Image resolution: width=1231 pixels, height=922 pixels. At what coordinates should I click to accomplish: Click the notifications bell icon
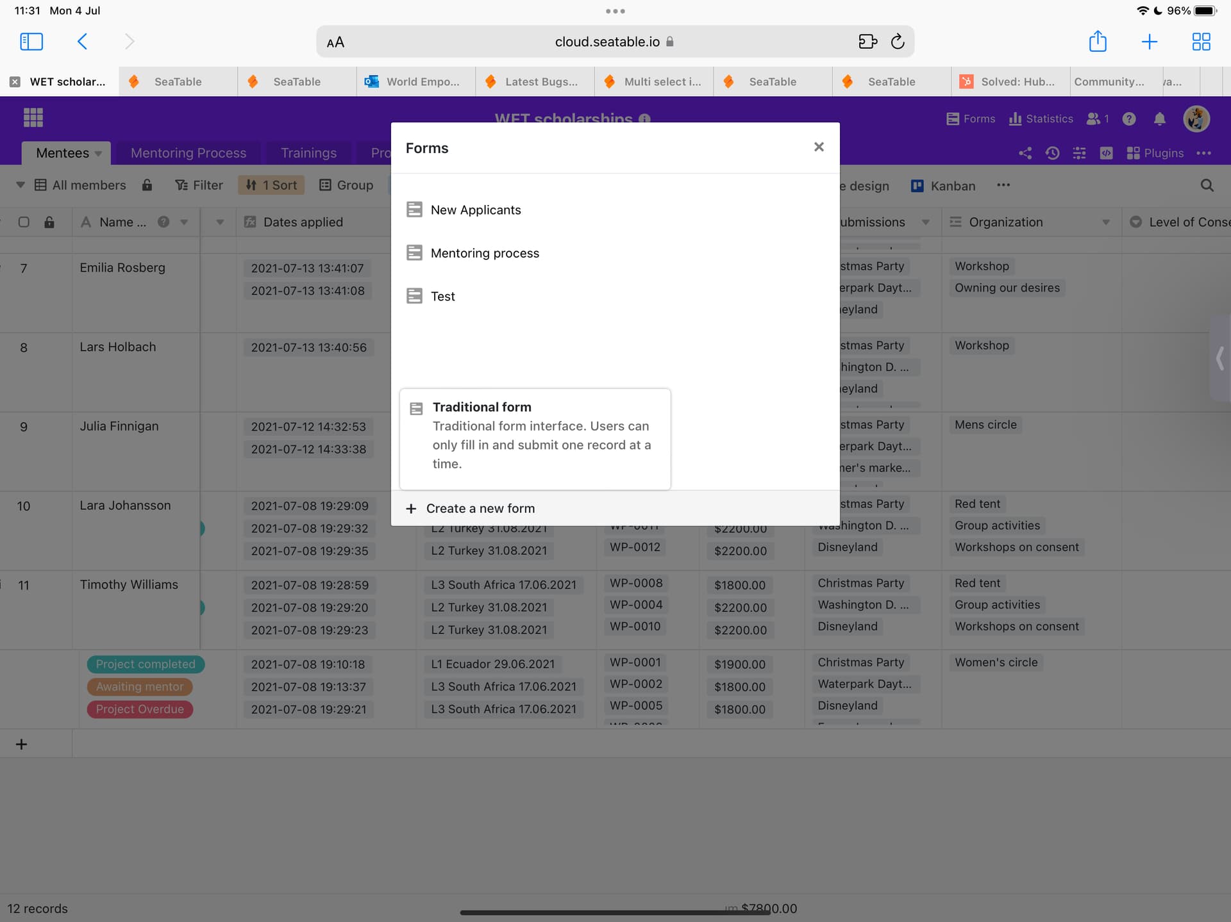click(1159, 119)
